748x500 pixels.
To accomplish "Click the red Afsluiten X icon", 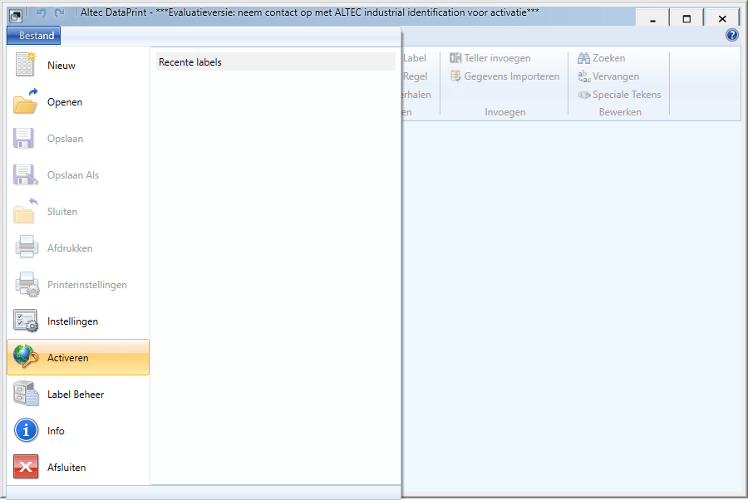I will tap(26, 467).
